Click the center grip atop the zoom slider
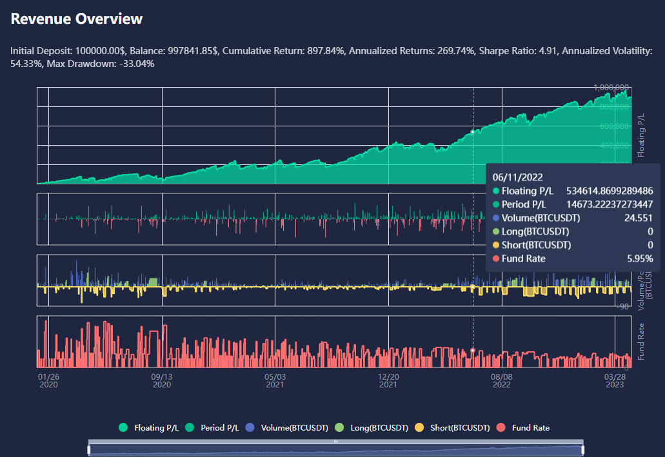This screenshot has width=665, height=457. [335, 442]
